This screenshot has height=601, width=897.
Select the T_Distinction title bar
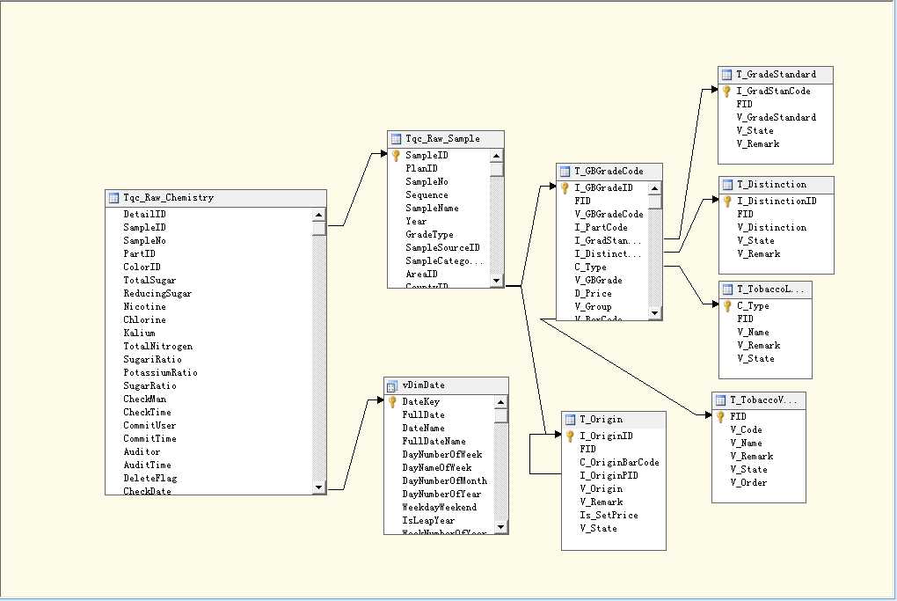777,185
